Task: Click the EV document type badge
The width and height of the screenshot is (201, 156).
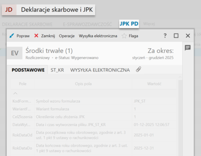Action: pyautogui.click(x=15, y=53)
